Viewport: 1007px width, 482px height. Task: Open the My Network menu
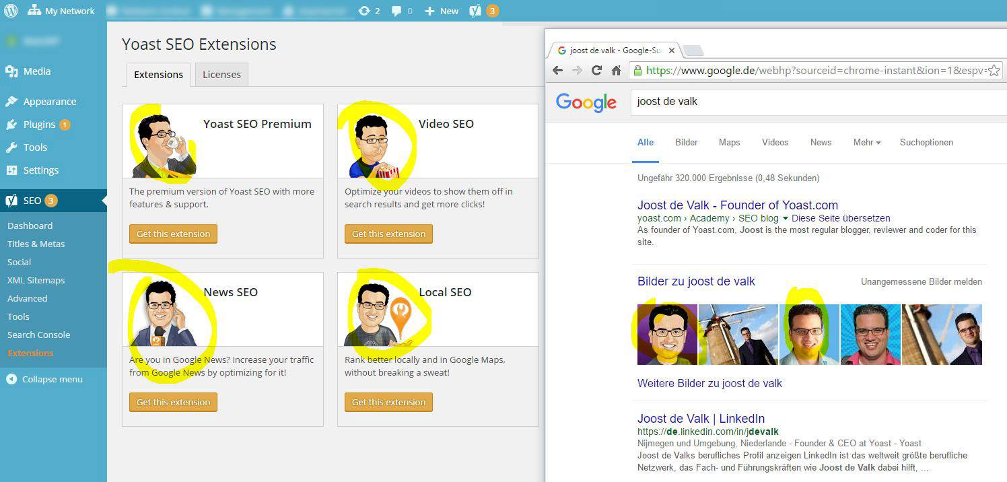[x=62, y=11]
